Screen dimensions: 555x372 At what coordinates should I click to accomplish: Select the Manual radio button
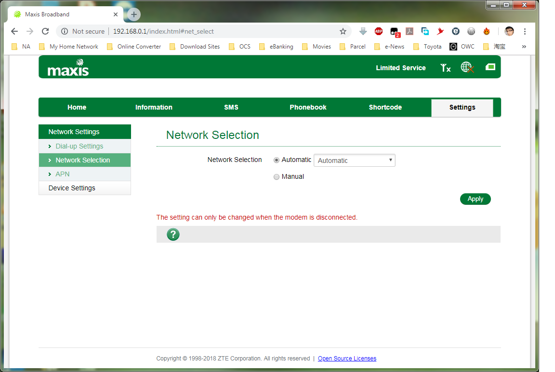point(277,177)
